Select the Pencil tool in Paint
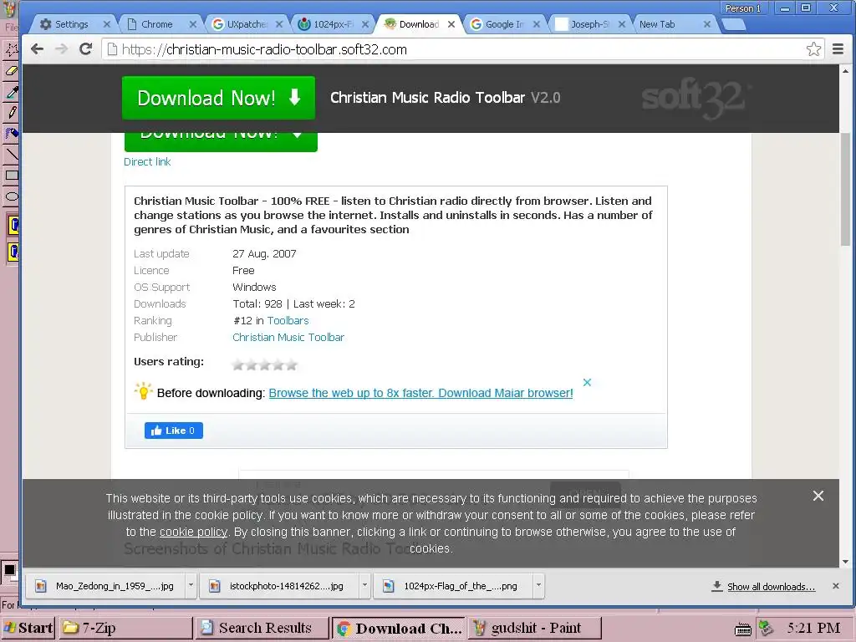Screen dimensions: 856x642 click(11, 113)
